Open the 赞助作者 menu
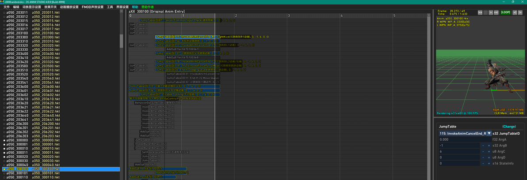The height and width of the screenshot is (180, 527). tap(148, 7)
